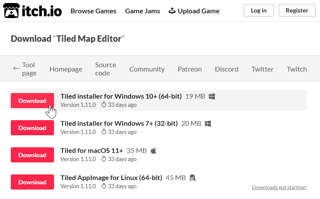Click clock icon in Windows 7+ row

pos(104,132)
